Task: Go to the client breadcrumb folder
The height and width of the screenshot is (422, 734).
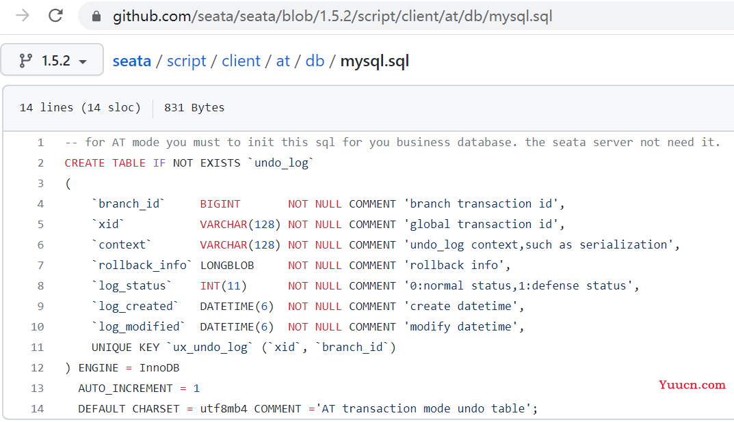Action: (241, 61)
